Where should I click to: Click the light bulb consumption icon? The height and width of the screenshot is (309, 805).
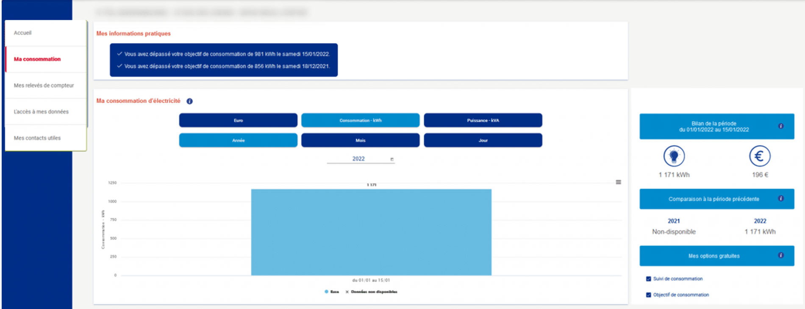click(x=674, y=156)
